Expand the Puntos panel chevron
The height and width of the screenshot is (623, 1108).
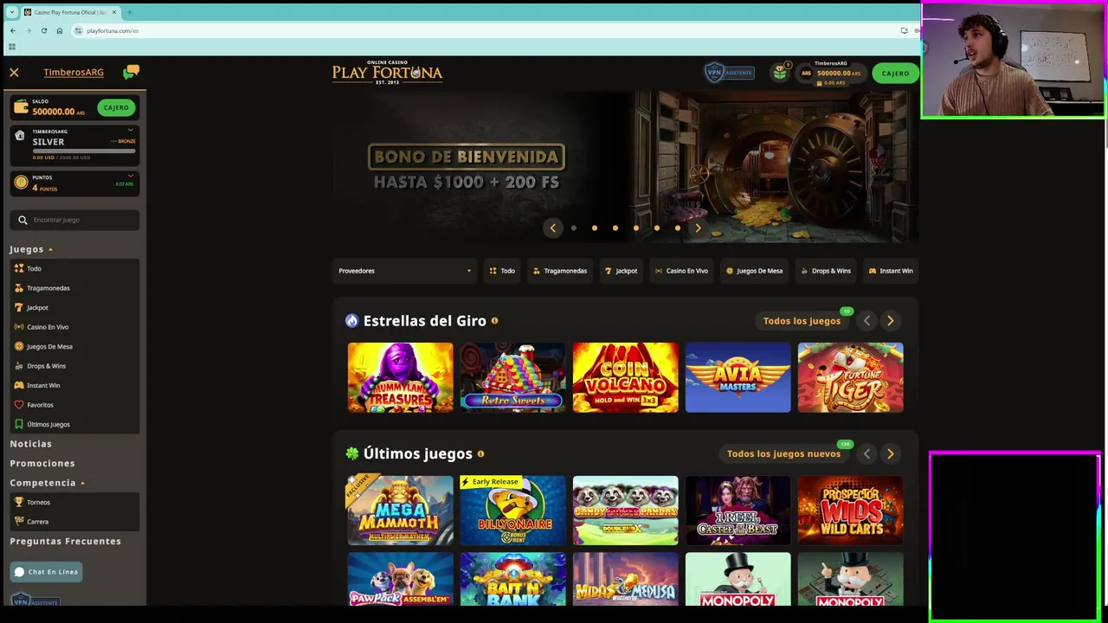pyautogui.click(x=131, y=177)
